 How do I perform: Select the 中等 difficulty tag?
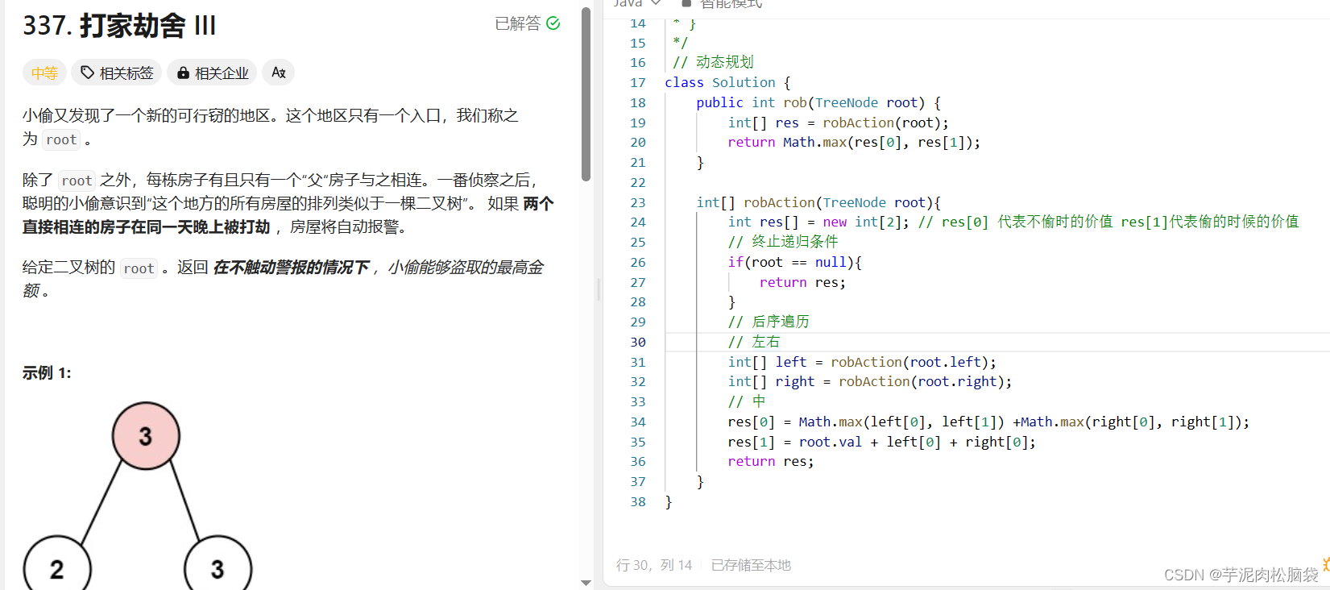pyautogui.click(x=44, y=73)
